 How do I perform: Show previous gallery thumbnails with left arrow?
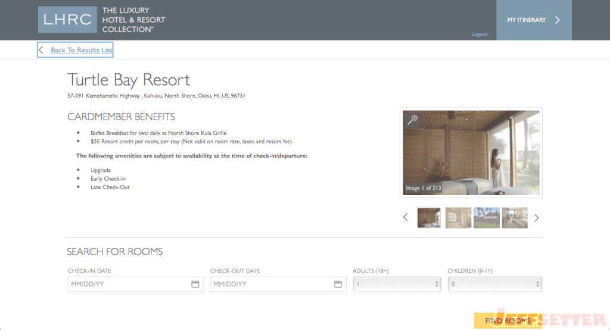click(406, 218)
